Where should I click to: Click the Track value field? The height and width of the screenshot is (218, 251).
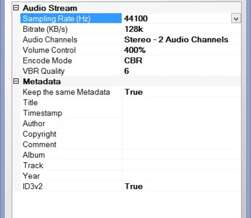point(181,166)
